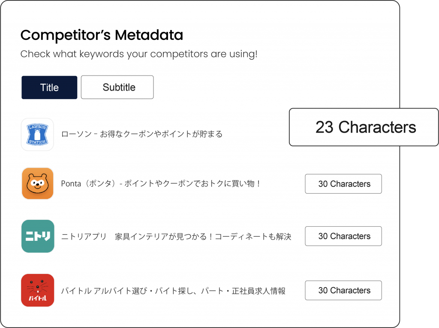Switch to the Title tab
The width and height of the screenshot is (439, 328).
[49, 88]
